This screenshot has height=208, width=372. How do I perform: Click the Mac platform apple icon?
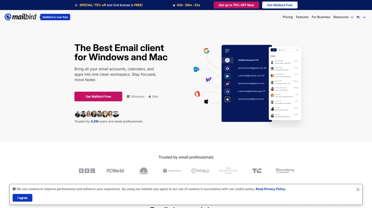pyautogui.click(x=150, y=97)
